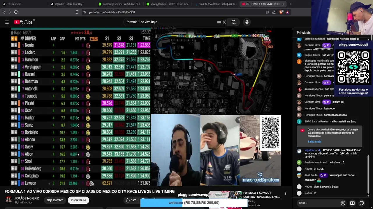This screenshot has height=209, width=373.
Task: Open the Brave Shields lion icon
Action: click(x=281, y=12)
